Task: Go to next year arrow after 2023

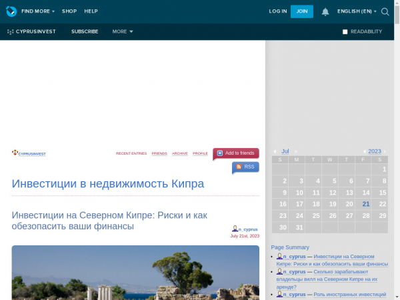Action: click(385, 151)
